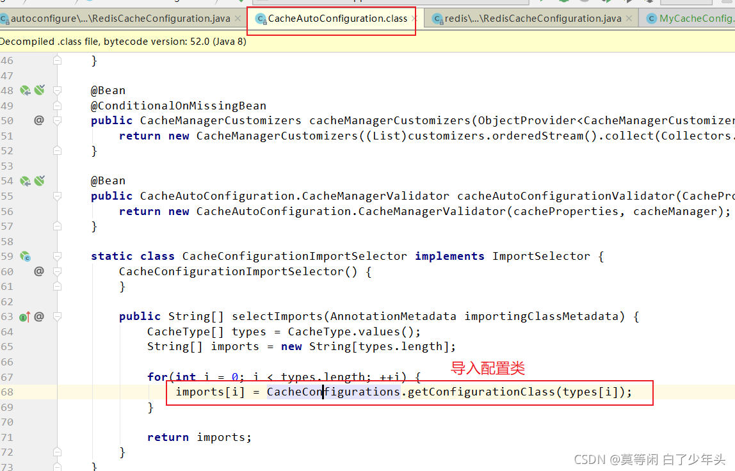
Task: Toggle the fold end marker on line 57
Action: (x=57, y=227)
